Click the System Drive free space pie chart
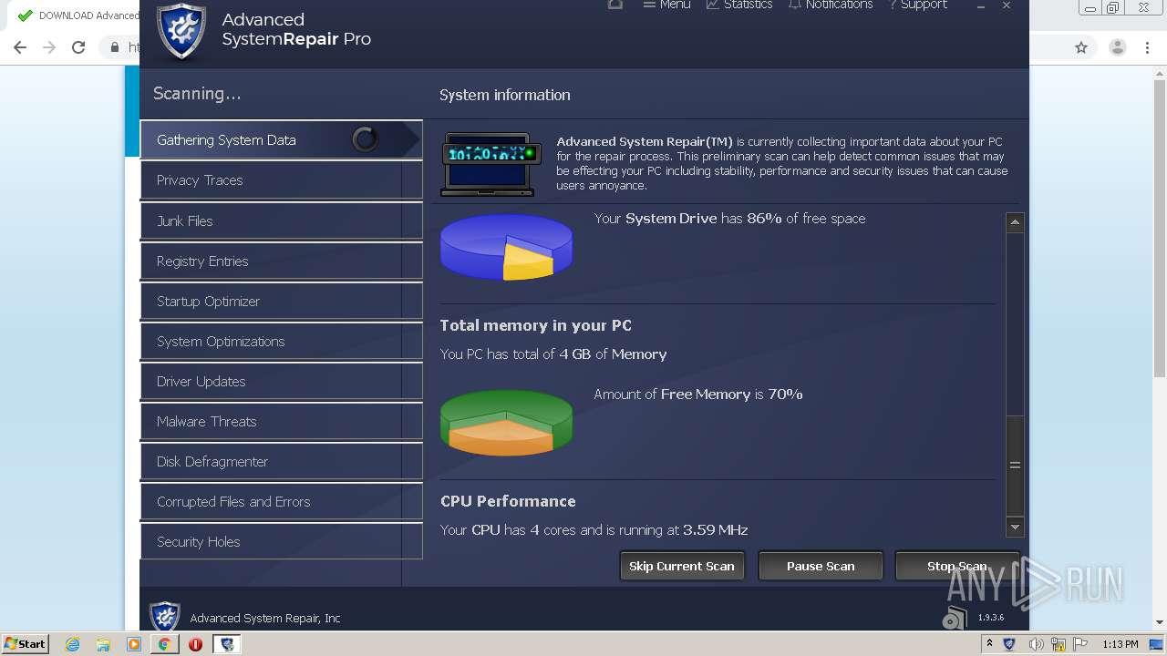 coord(506,247)
